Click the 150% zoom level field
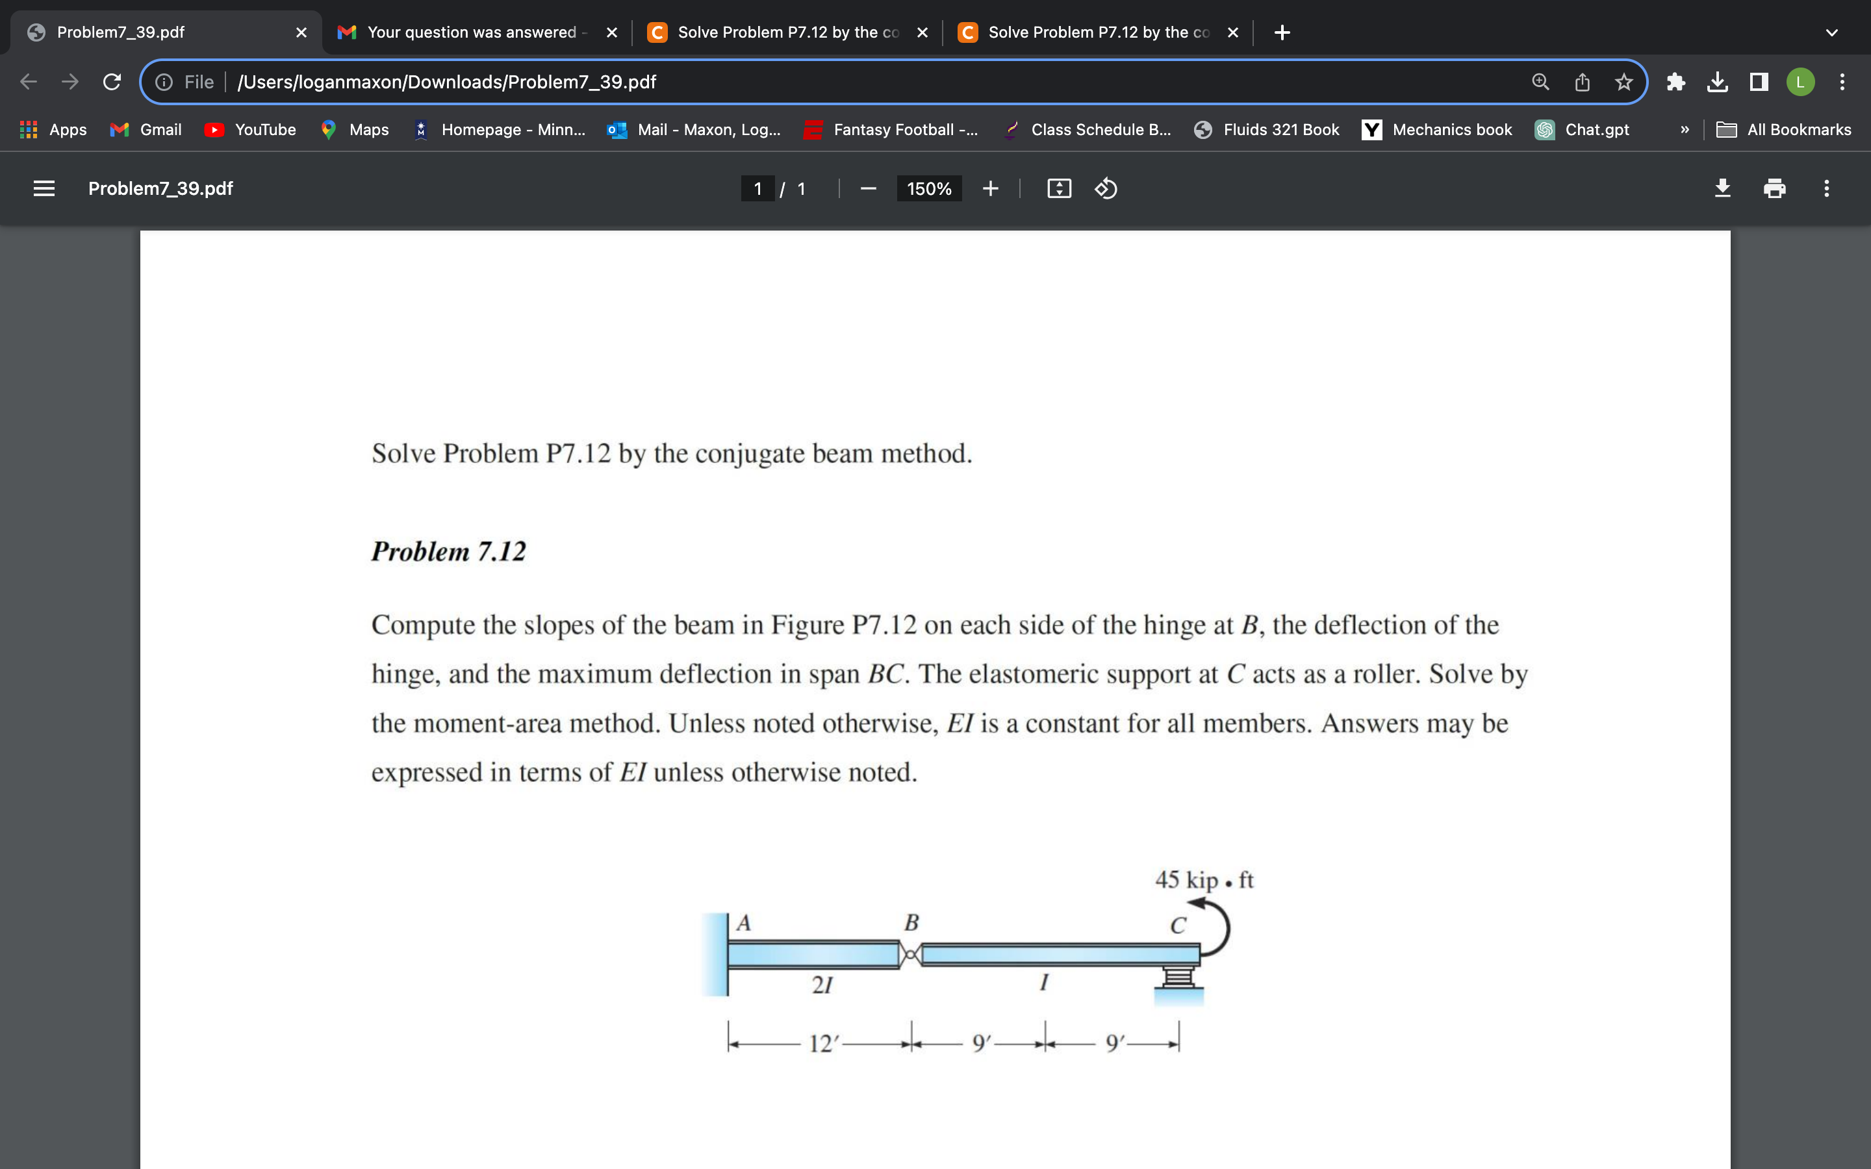 [928, 188]
